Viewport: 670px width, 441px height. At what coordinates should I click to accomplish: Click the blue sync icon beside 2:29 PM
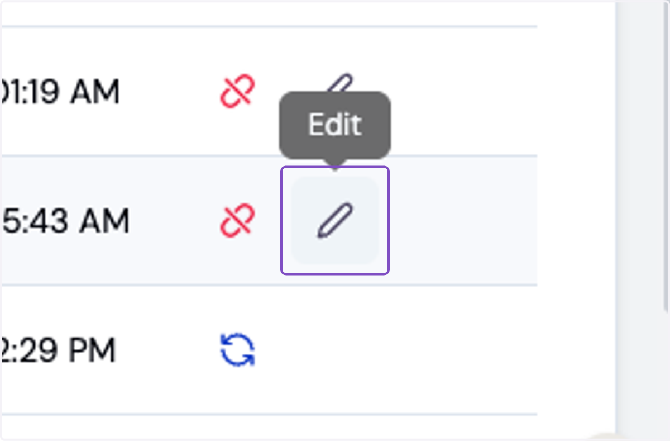pos(237,350)
